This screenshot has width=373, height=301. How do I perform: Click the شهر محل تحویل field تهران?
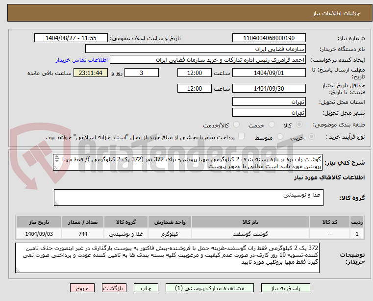coord(269,113)
